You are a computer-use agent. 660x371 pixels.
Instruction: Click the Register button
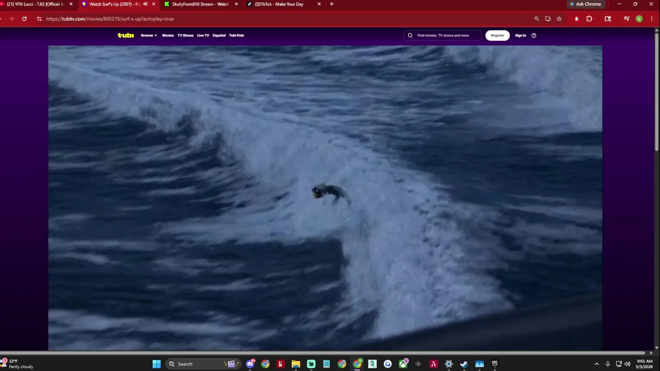pyautogui.click(x=497, y=36)
